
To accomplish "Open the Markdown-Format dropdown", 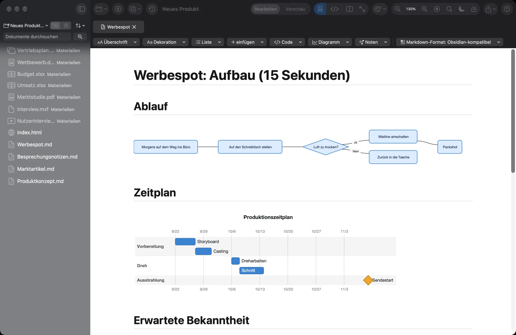I will [x=449, y=42].
